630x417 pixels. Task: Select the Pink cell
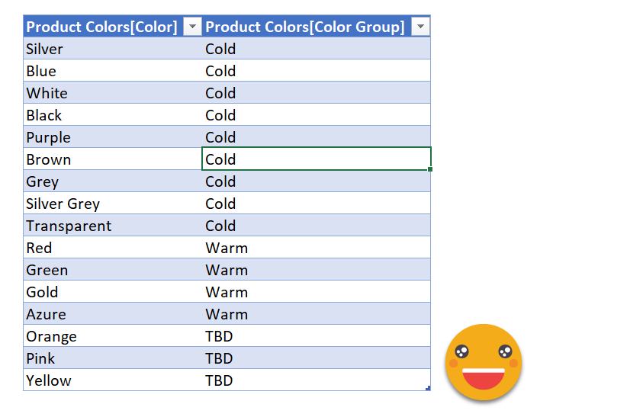pos(112,359)
